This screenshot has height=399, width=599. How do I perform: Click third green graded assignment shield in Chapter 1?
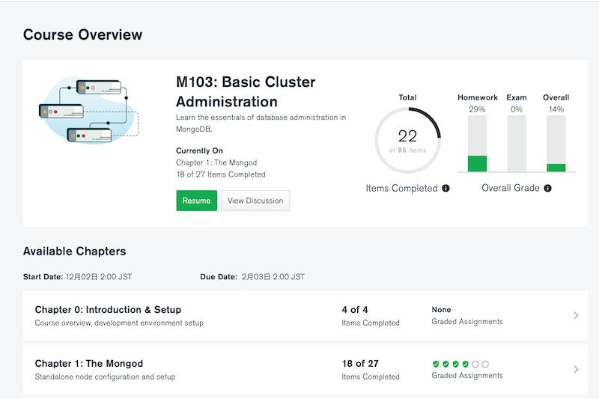(455, 364)
